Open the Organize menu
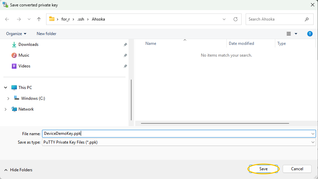 [x=16, y=34]
